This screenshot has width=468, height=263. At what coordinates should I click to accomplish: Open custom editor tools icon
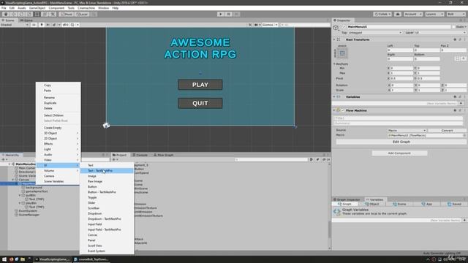pos(53,14)
